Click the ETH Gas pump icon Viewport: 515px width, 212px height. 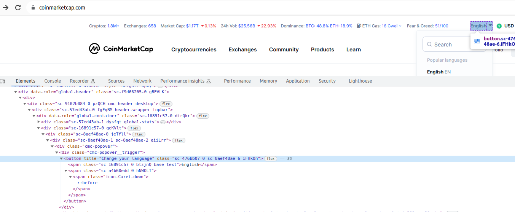pos(359,26)
